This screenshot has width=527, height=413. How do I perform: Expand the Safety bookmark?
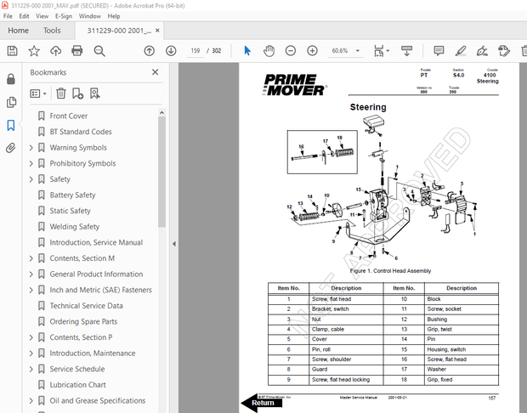coord(31,179)
